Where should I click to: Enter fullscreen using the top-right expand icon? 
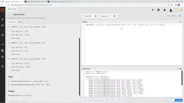(180, 16)
